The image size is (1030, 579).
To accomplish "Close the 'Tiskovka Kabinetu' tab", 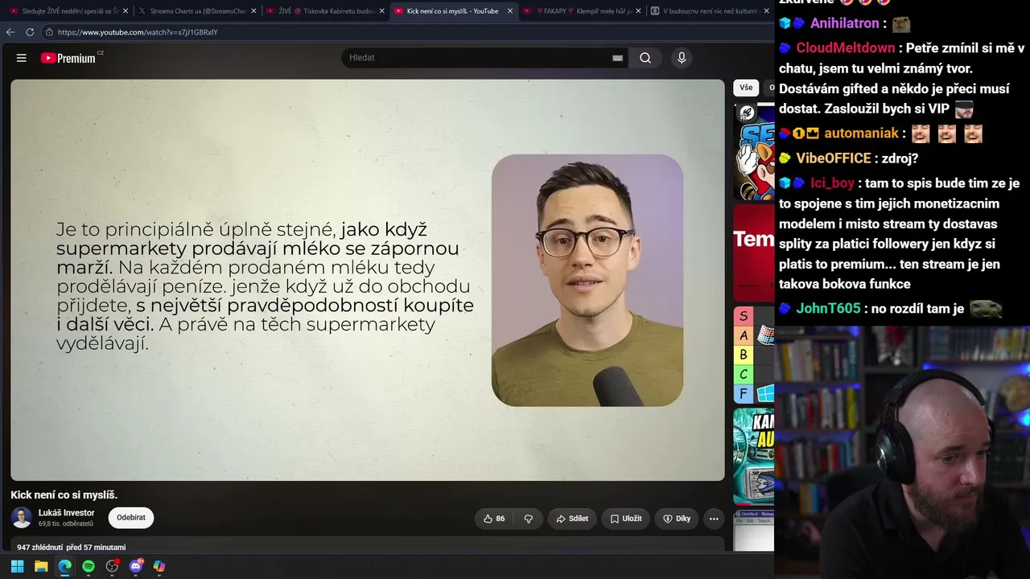I will pyautogui.click(x=381, y=11).
